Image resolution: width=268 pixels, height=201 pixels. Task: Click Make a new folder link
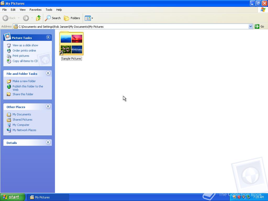pyautogui.click(x=24, y=81)
